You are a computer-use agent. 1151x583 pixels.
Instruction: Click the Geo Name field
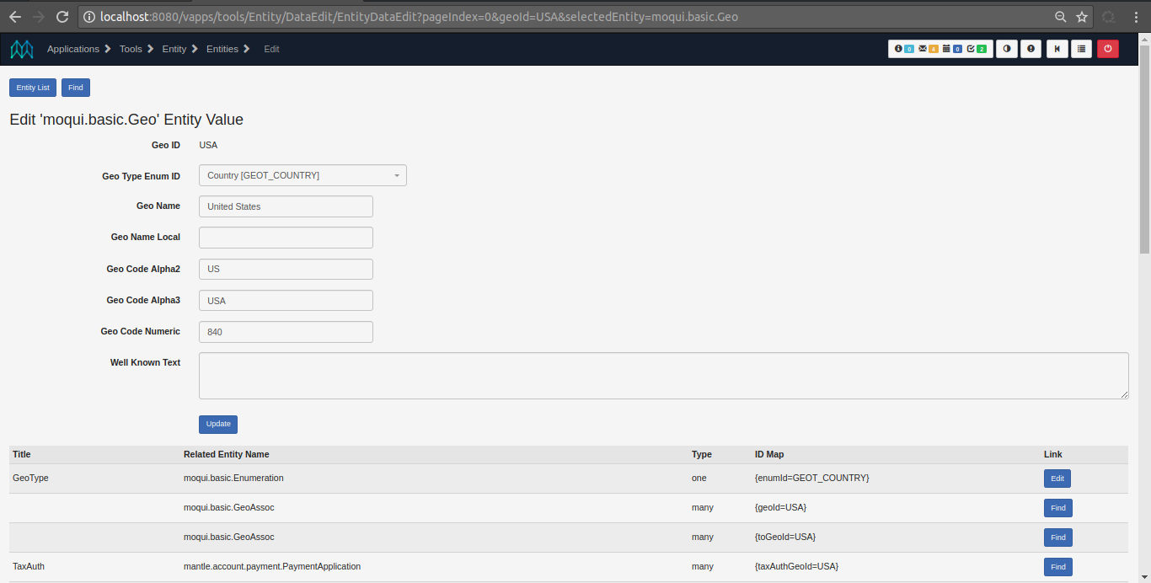286,206
